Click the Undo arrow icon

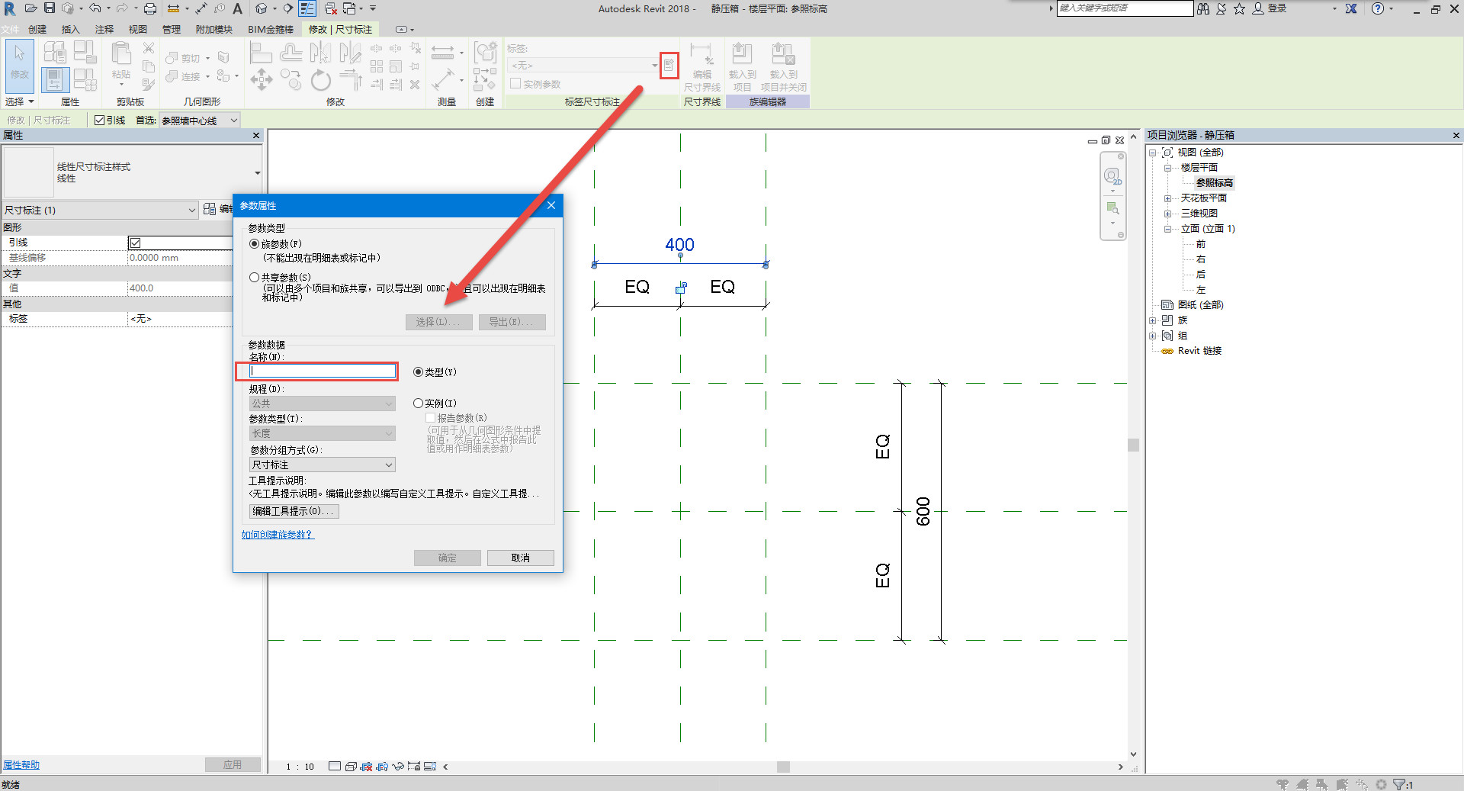(95, 8)
